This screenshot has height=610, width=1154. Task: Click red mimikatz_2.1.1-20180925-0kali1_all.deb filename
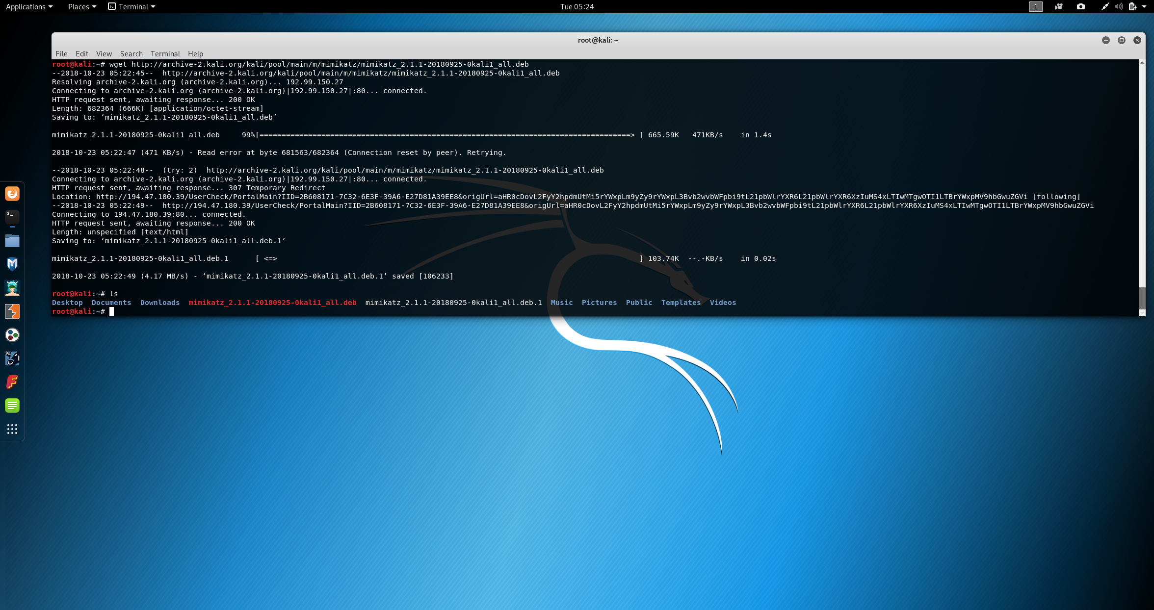[x=273, y=303]
